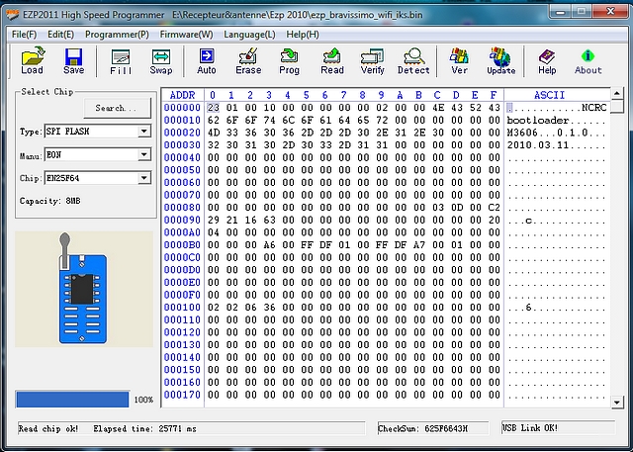Select the Fill buffer tool
This screenshot has width=633, height=452.
[x=121, y=61]
